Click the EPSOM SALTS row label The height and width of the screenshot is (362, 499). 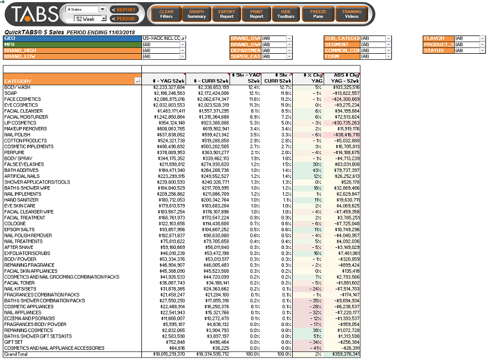pyautogui.click(x=19, y=230)
